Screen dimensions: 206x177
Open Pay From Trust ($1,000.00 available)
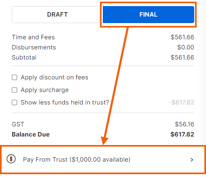click(103, 160)
